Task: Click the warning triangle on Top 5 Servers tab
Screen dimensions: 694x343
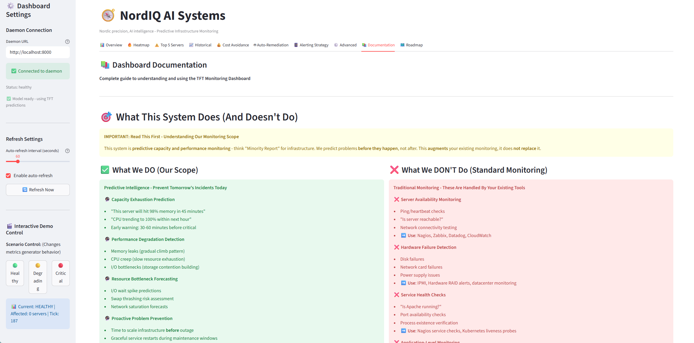Action: [x=157, y=45]
